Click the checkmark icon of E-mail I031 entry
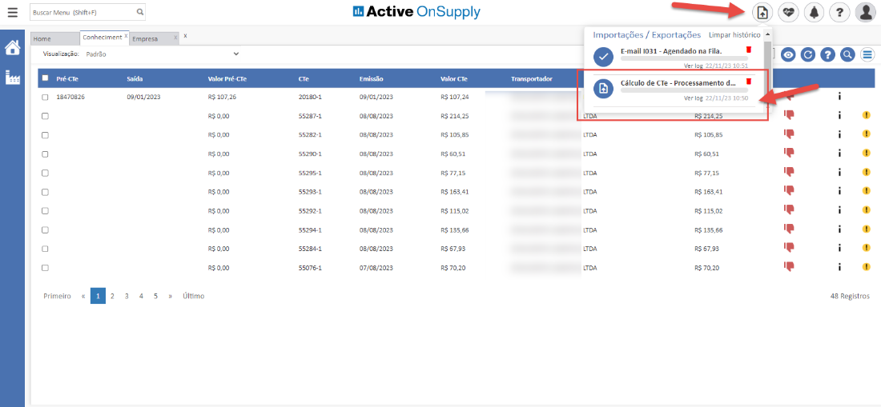 click(604, 57)
